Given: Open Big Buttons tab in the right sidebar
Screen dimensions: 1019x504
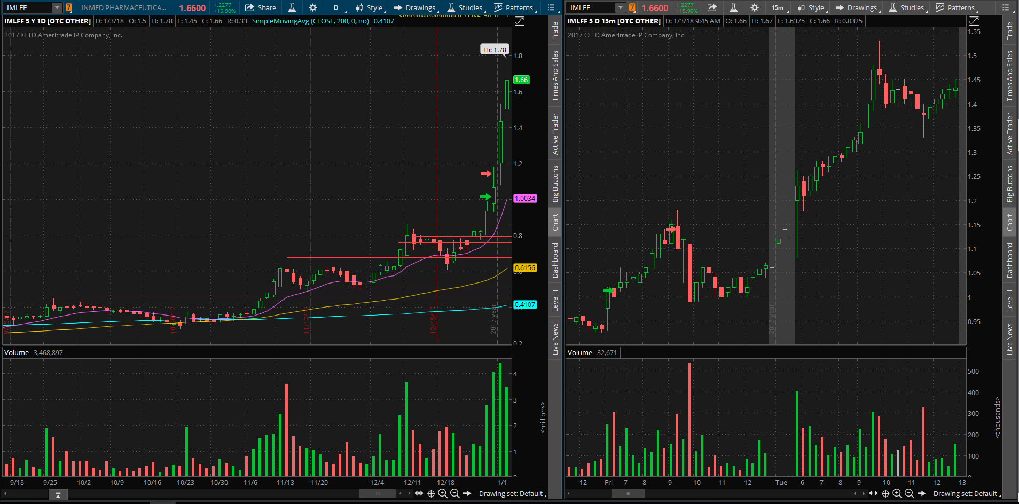Looking at the screenshot, I should (x=1009, y=184).
